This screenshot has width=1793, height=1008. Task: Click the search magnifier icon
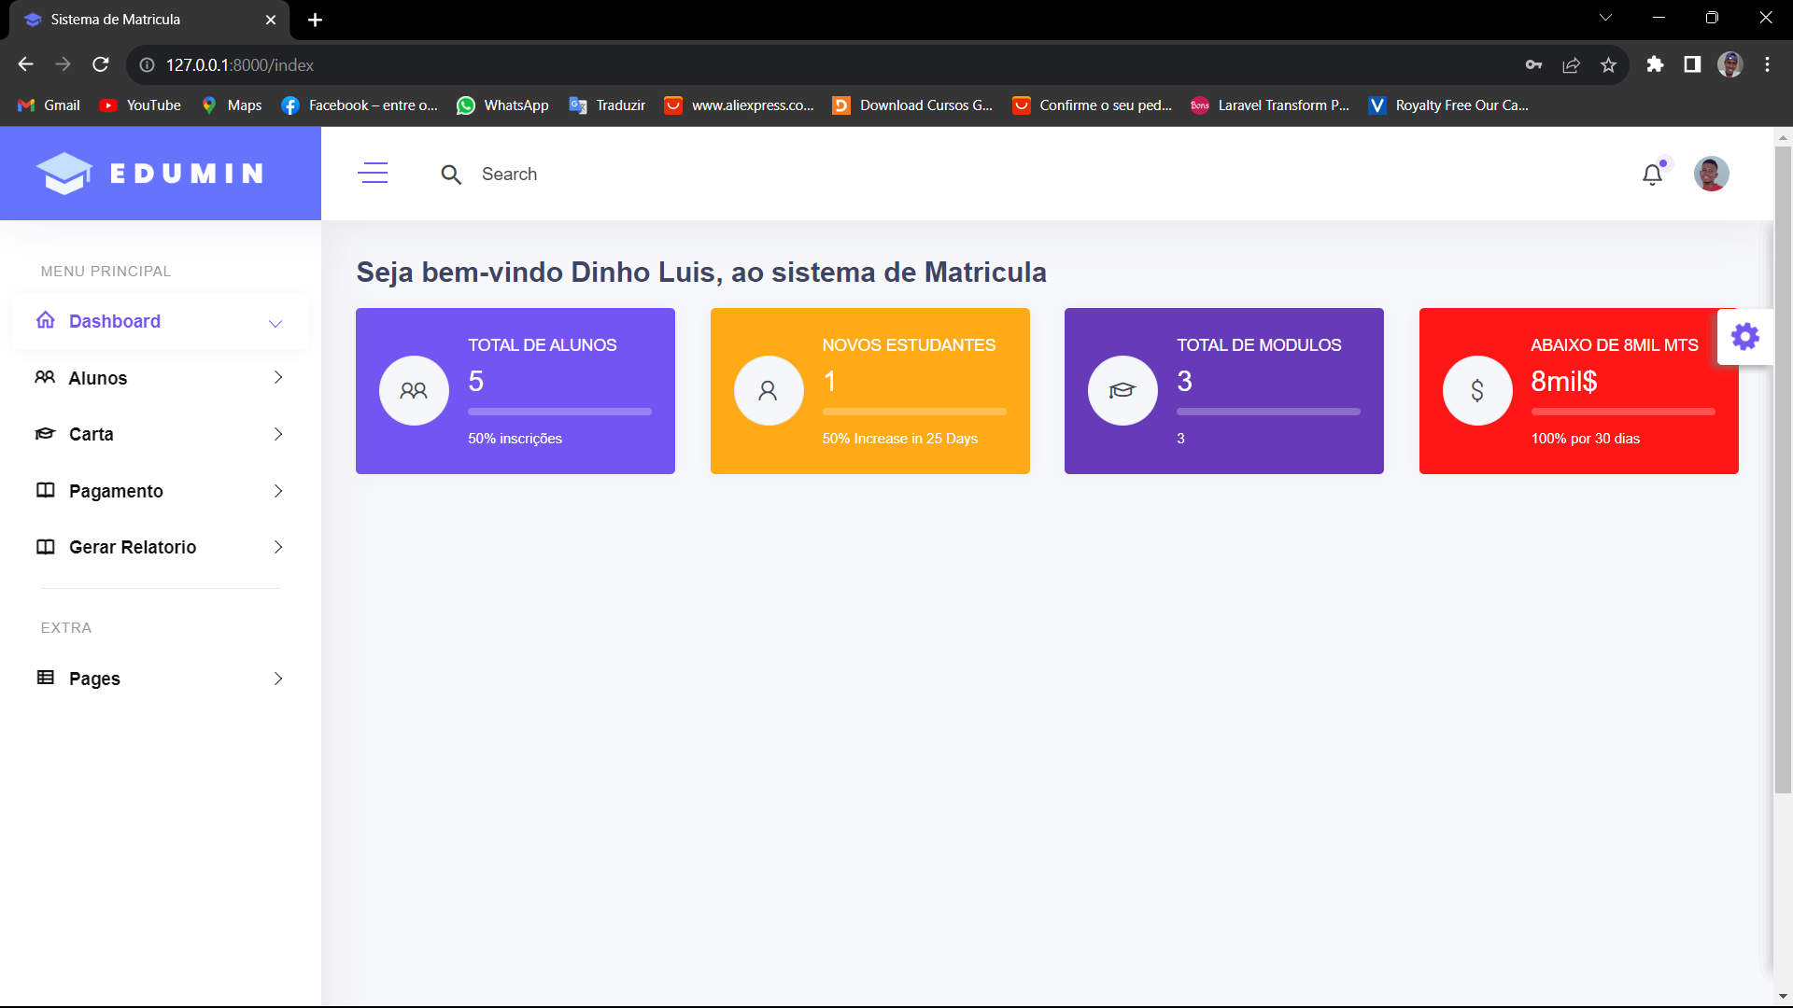pos(451,175)
